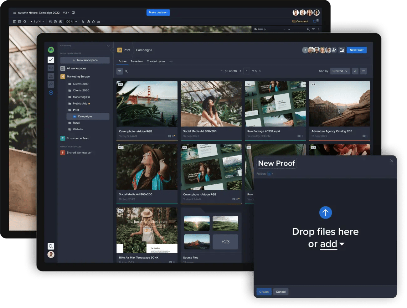Expand the Favorites section chevron
Screen dimensions: 407x308
pos(108,46)
